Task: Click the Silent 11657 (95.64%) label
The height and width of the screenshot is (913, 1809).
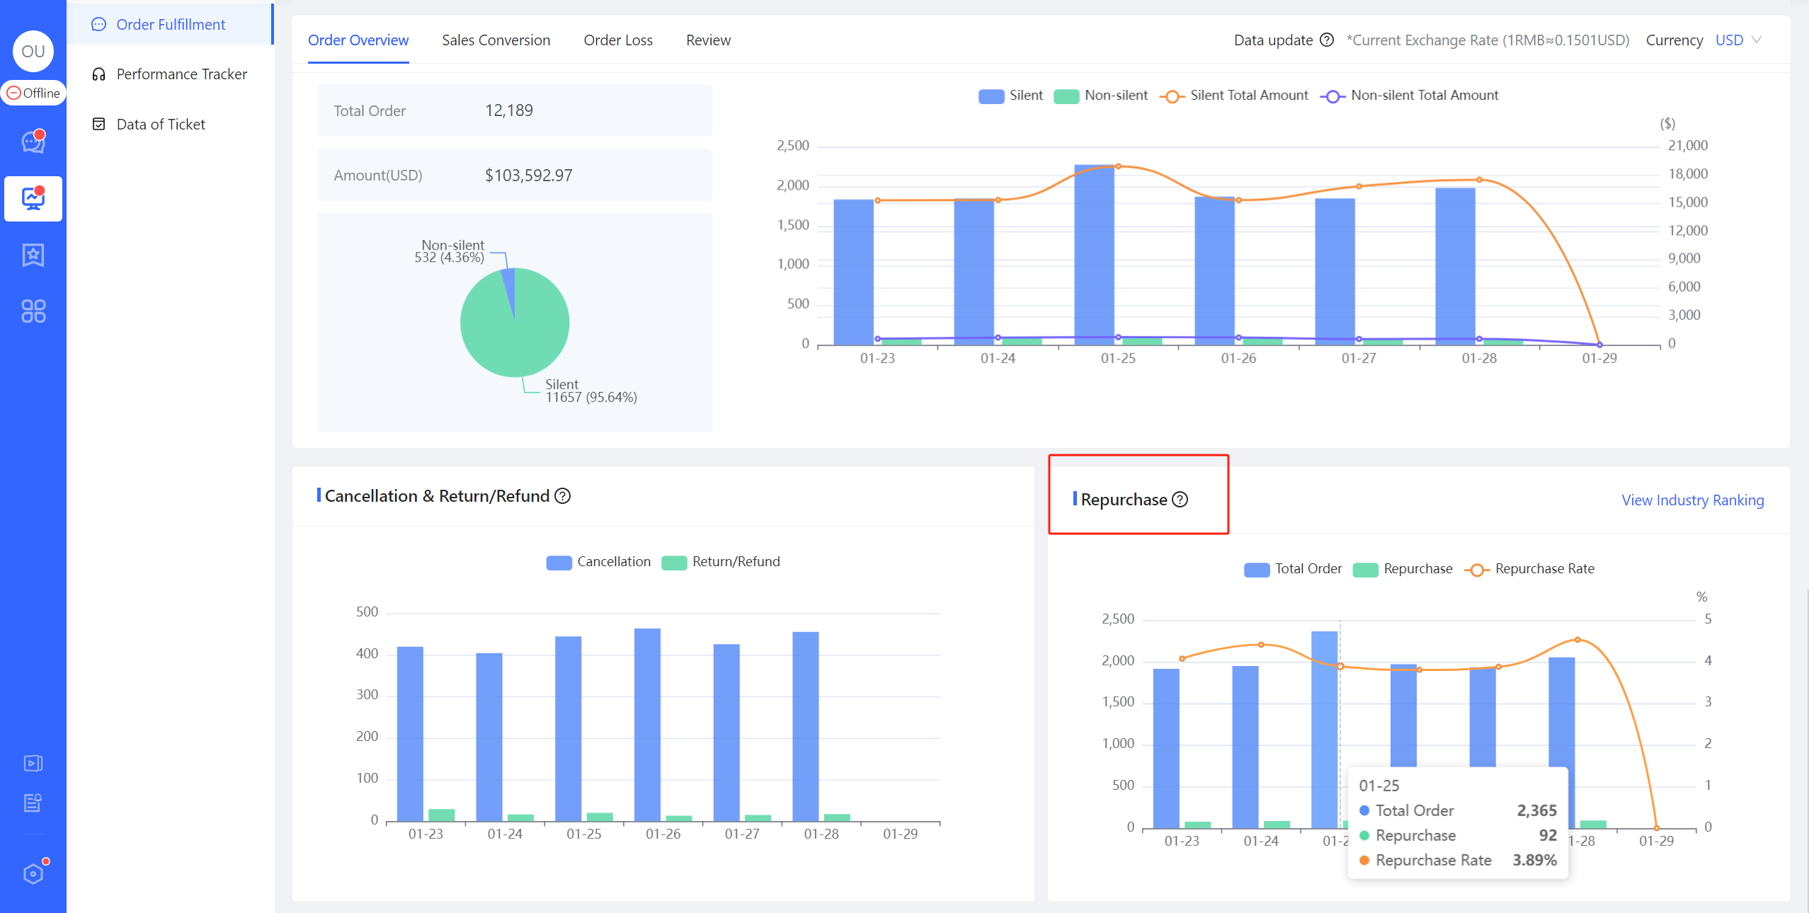Action: tap(590, 391)
